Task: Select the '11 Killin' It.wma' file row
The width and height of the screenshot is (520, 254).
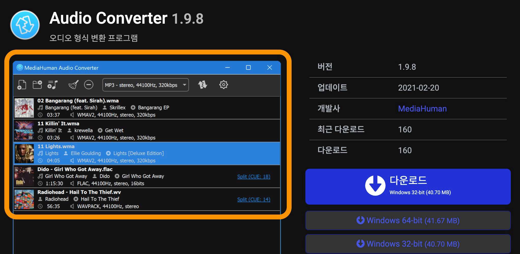Action: click(x=147, y=131)
